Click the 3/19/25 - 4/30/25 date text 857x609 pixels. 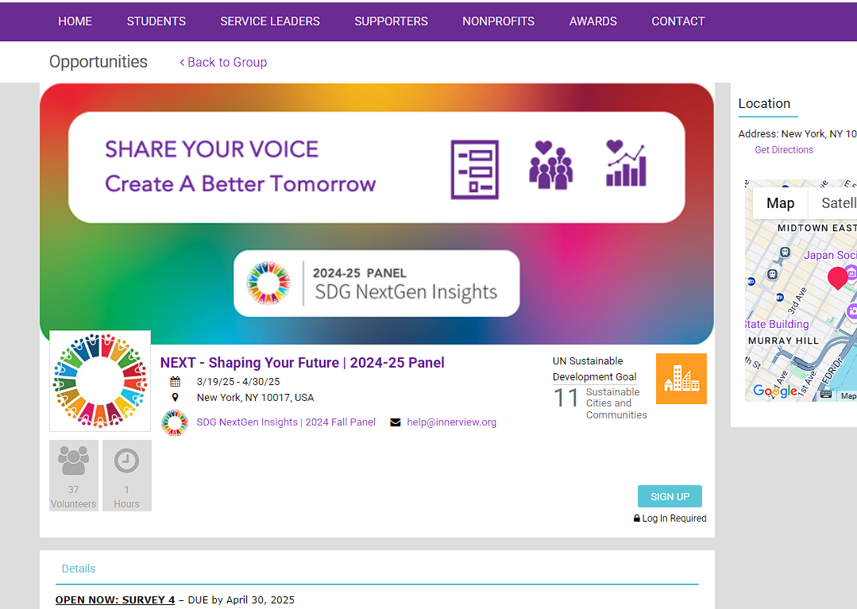pos(238,382)
